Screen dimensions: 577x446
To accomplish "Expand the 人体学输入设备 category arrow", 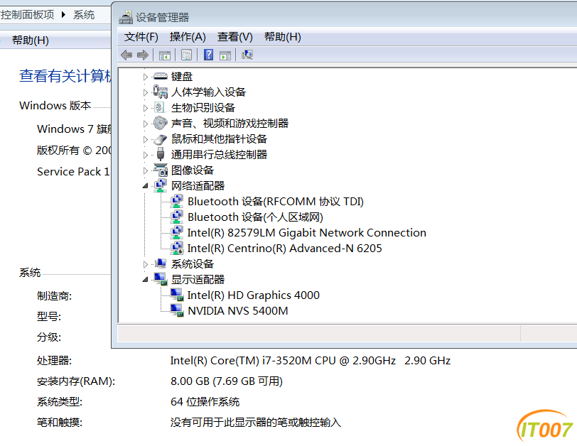I will click(x=146, y=92).
